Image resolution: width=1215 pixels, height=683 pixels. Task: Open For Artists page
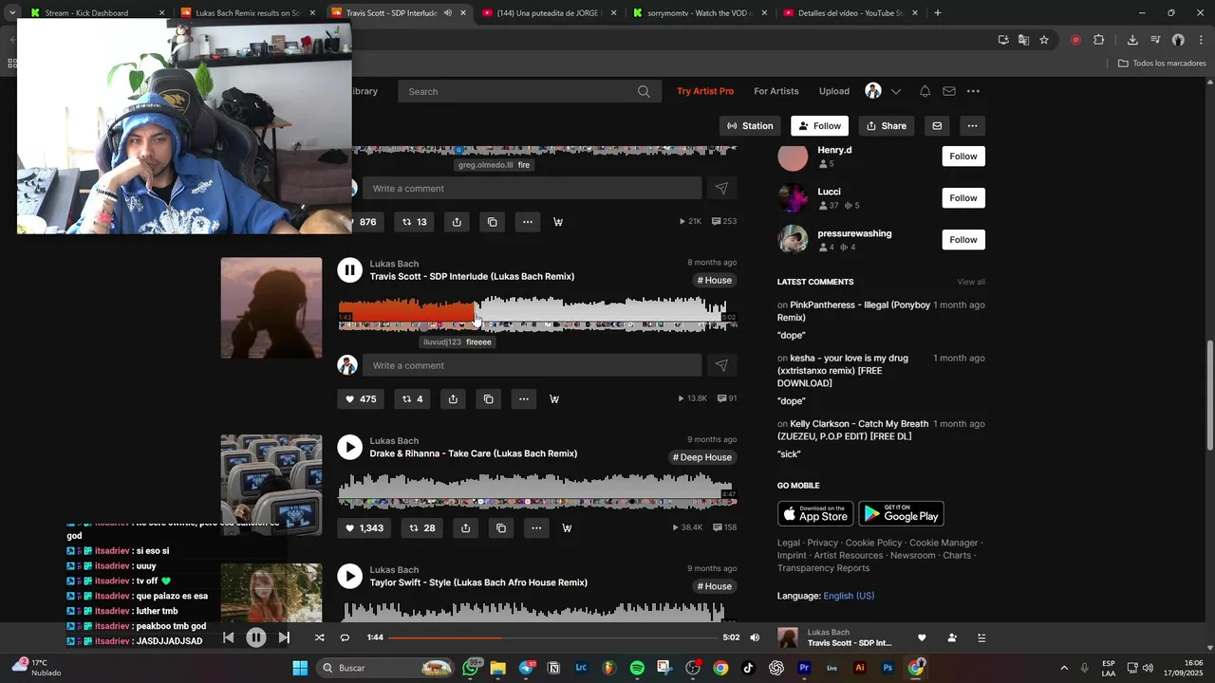(x=776, y=91)
